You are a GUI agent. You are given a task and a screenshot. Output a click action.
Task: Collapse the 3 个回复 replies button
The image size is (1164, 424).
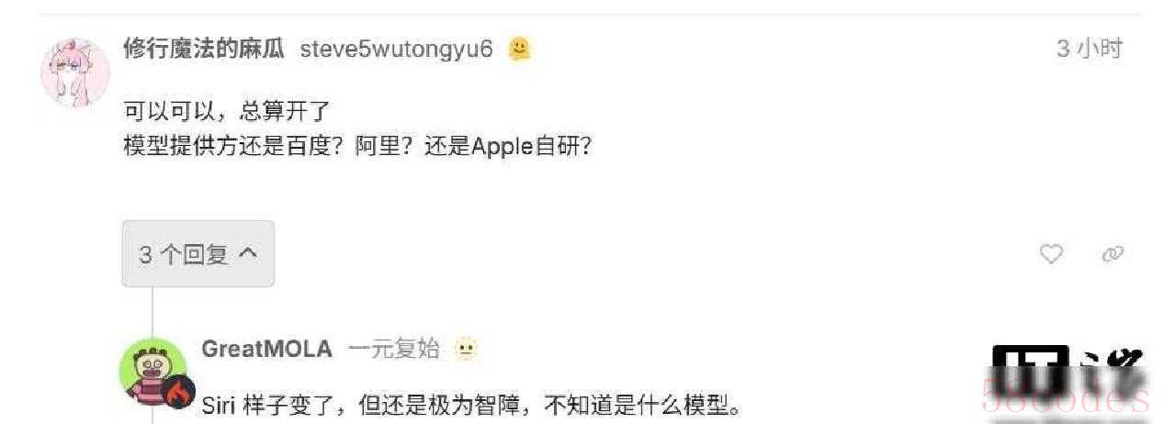point(198,254)
